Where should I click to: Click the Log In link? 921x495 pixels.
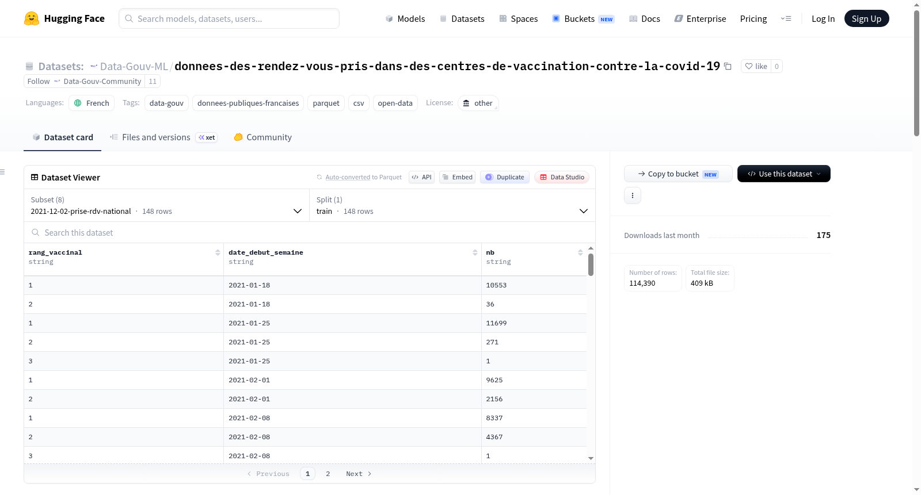[x=823, y=18]
